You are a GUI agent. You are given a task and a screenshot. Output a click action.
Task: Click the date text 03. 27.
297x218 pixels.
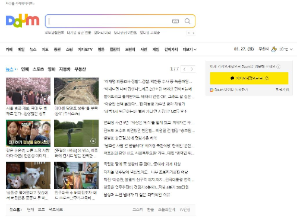244,49
